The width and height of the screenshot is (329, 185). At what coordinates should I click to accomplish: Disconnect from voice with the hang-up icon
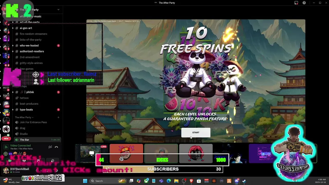[x=56, y=147]
